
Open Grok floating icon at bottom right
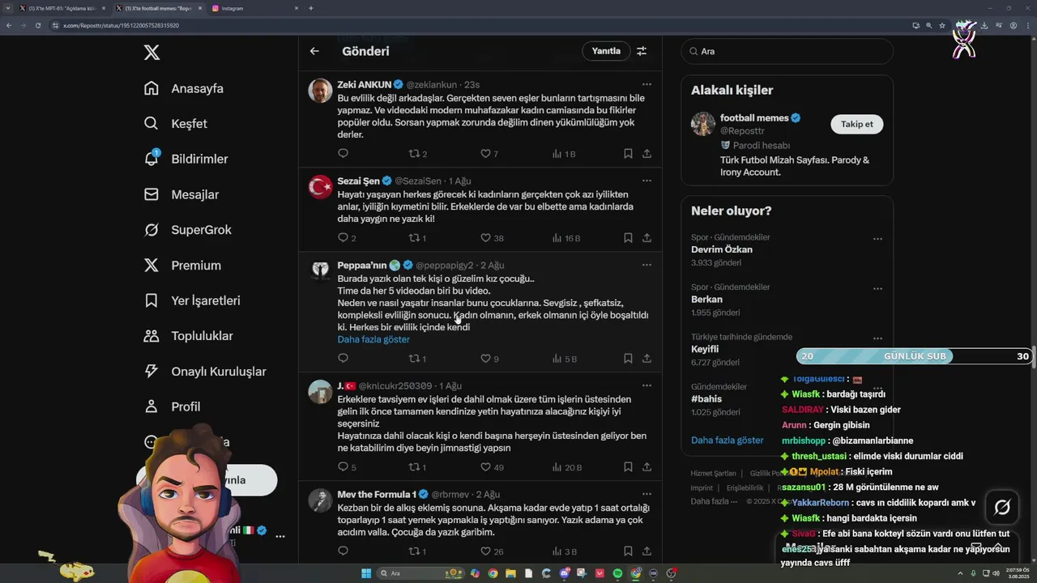click(1002, 507)
